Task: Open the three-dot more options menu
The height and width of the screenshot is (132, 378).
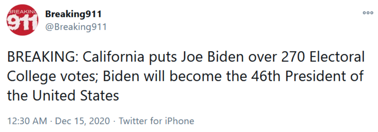Action: click(x=368, y=13)
